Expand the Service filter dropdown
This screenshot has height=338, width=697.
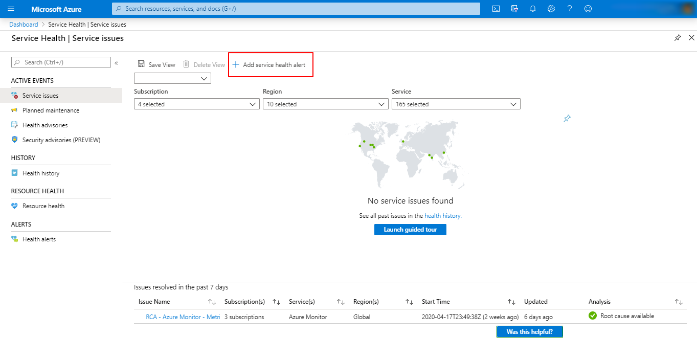coord(456,104)
